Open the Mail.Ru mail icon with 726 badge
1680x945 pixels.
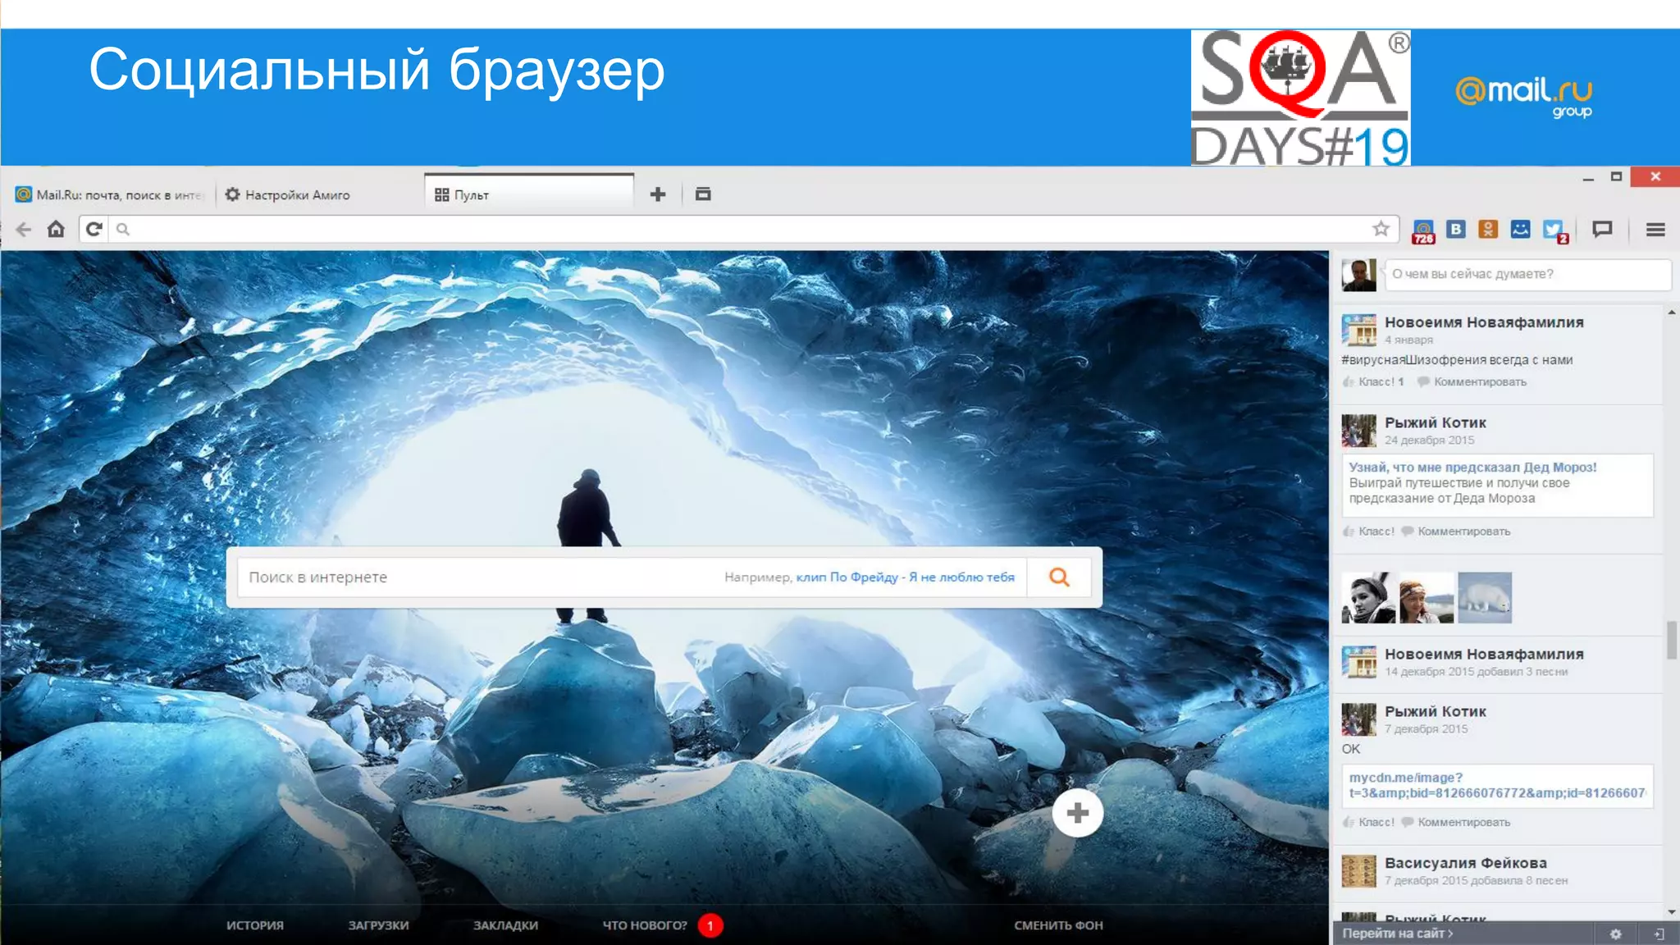pyautogui.click(x=1423, y=231)
